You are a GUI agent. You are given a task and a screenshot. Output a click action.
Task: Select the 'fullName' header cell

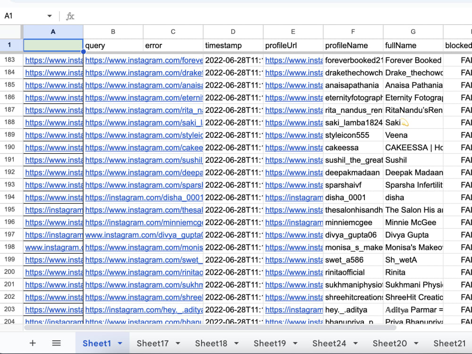[413, 45]
